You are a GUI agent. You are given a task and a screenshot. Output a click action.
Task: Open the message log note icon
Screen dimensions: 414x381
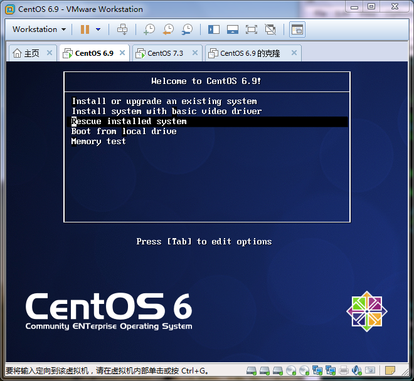point(390,370)
